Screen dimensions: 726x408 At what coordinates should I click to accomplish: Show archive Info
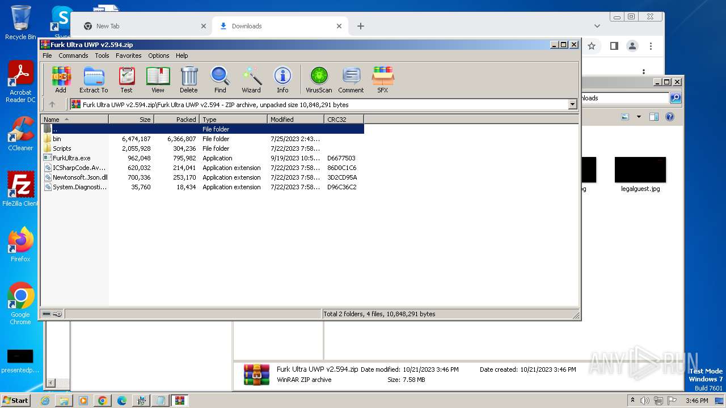click(282, 79)
